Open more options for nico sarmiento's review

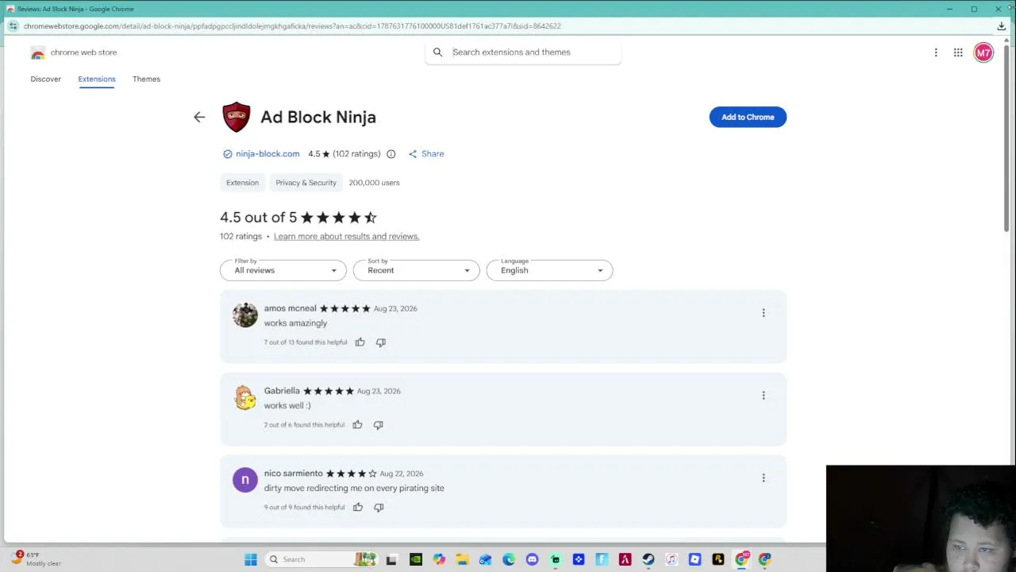[x=764, y=478]
